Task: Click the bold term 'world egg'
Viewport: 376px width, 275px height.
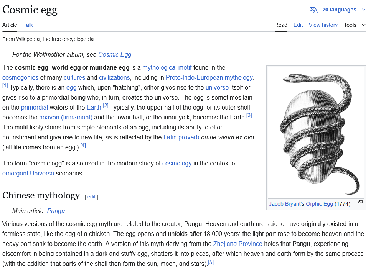Action: 66,67
